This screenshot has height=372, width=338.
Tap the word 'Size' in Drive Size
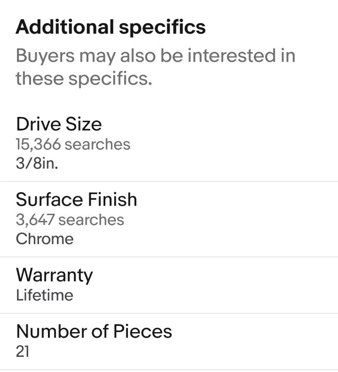coord(84,124)
